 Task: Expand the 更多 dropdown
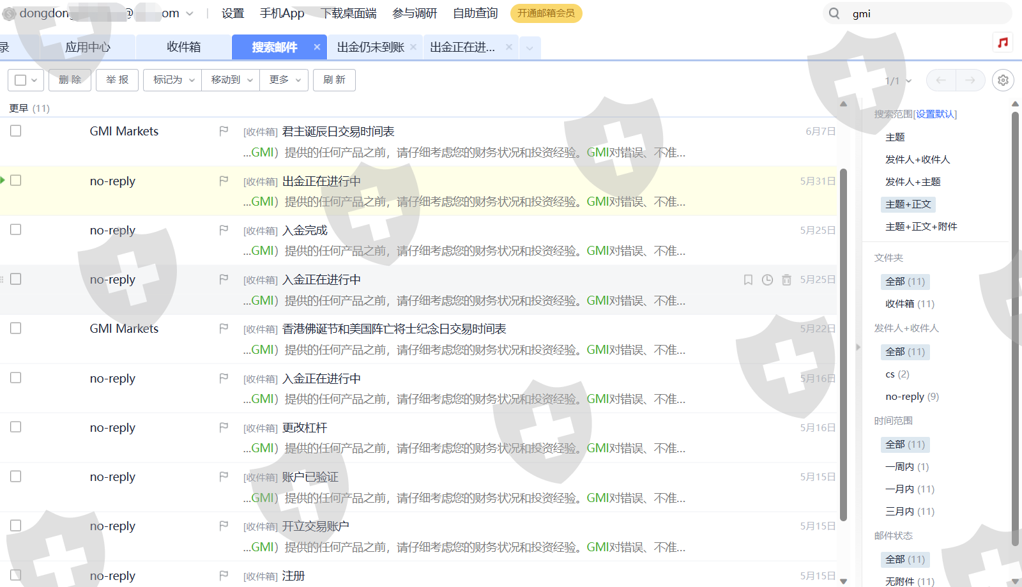284,80
